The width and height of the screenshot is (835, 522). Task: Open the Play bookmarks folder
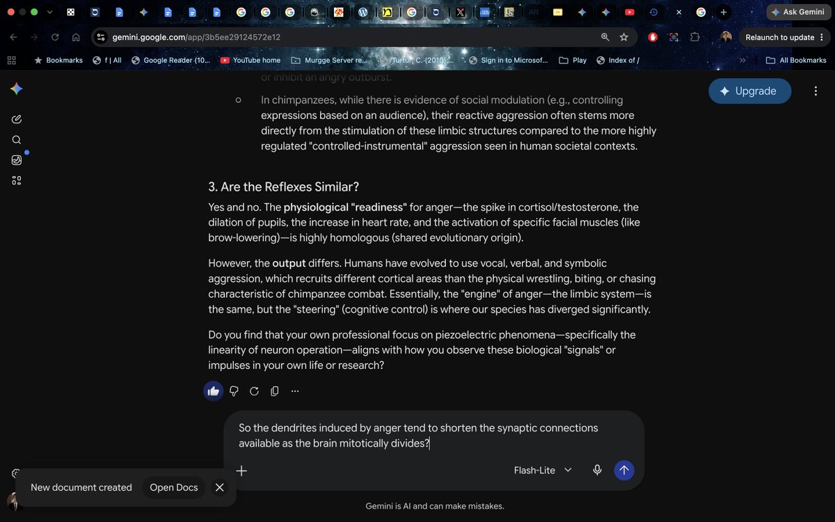[x=573, y=61]
